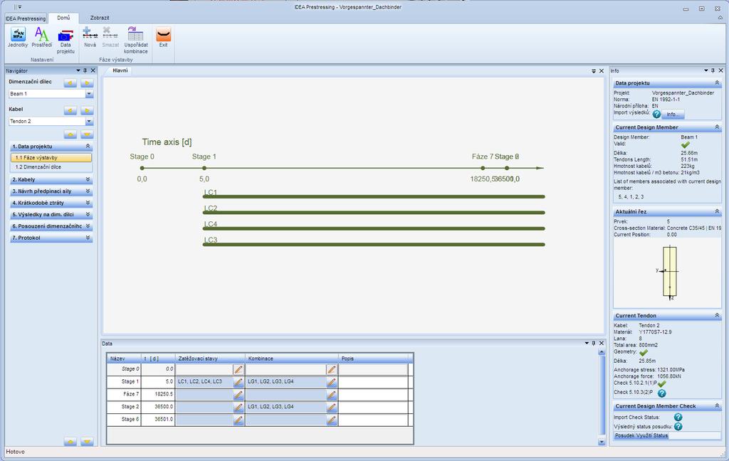Expand 7. Protokol section

coord(88,238)
